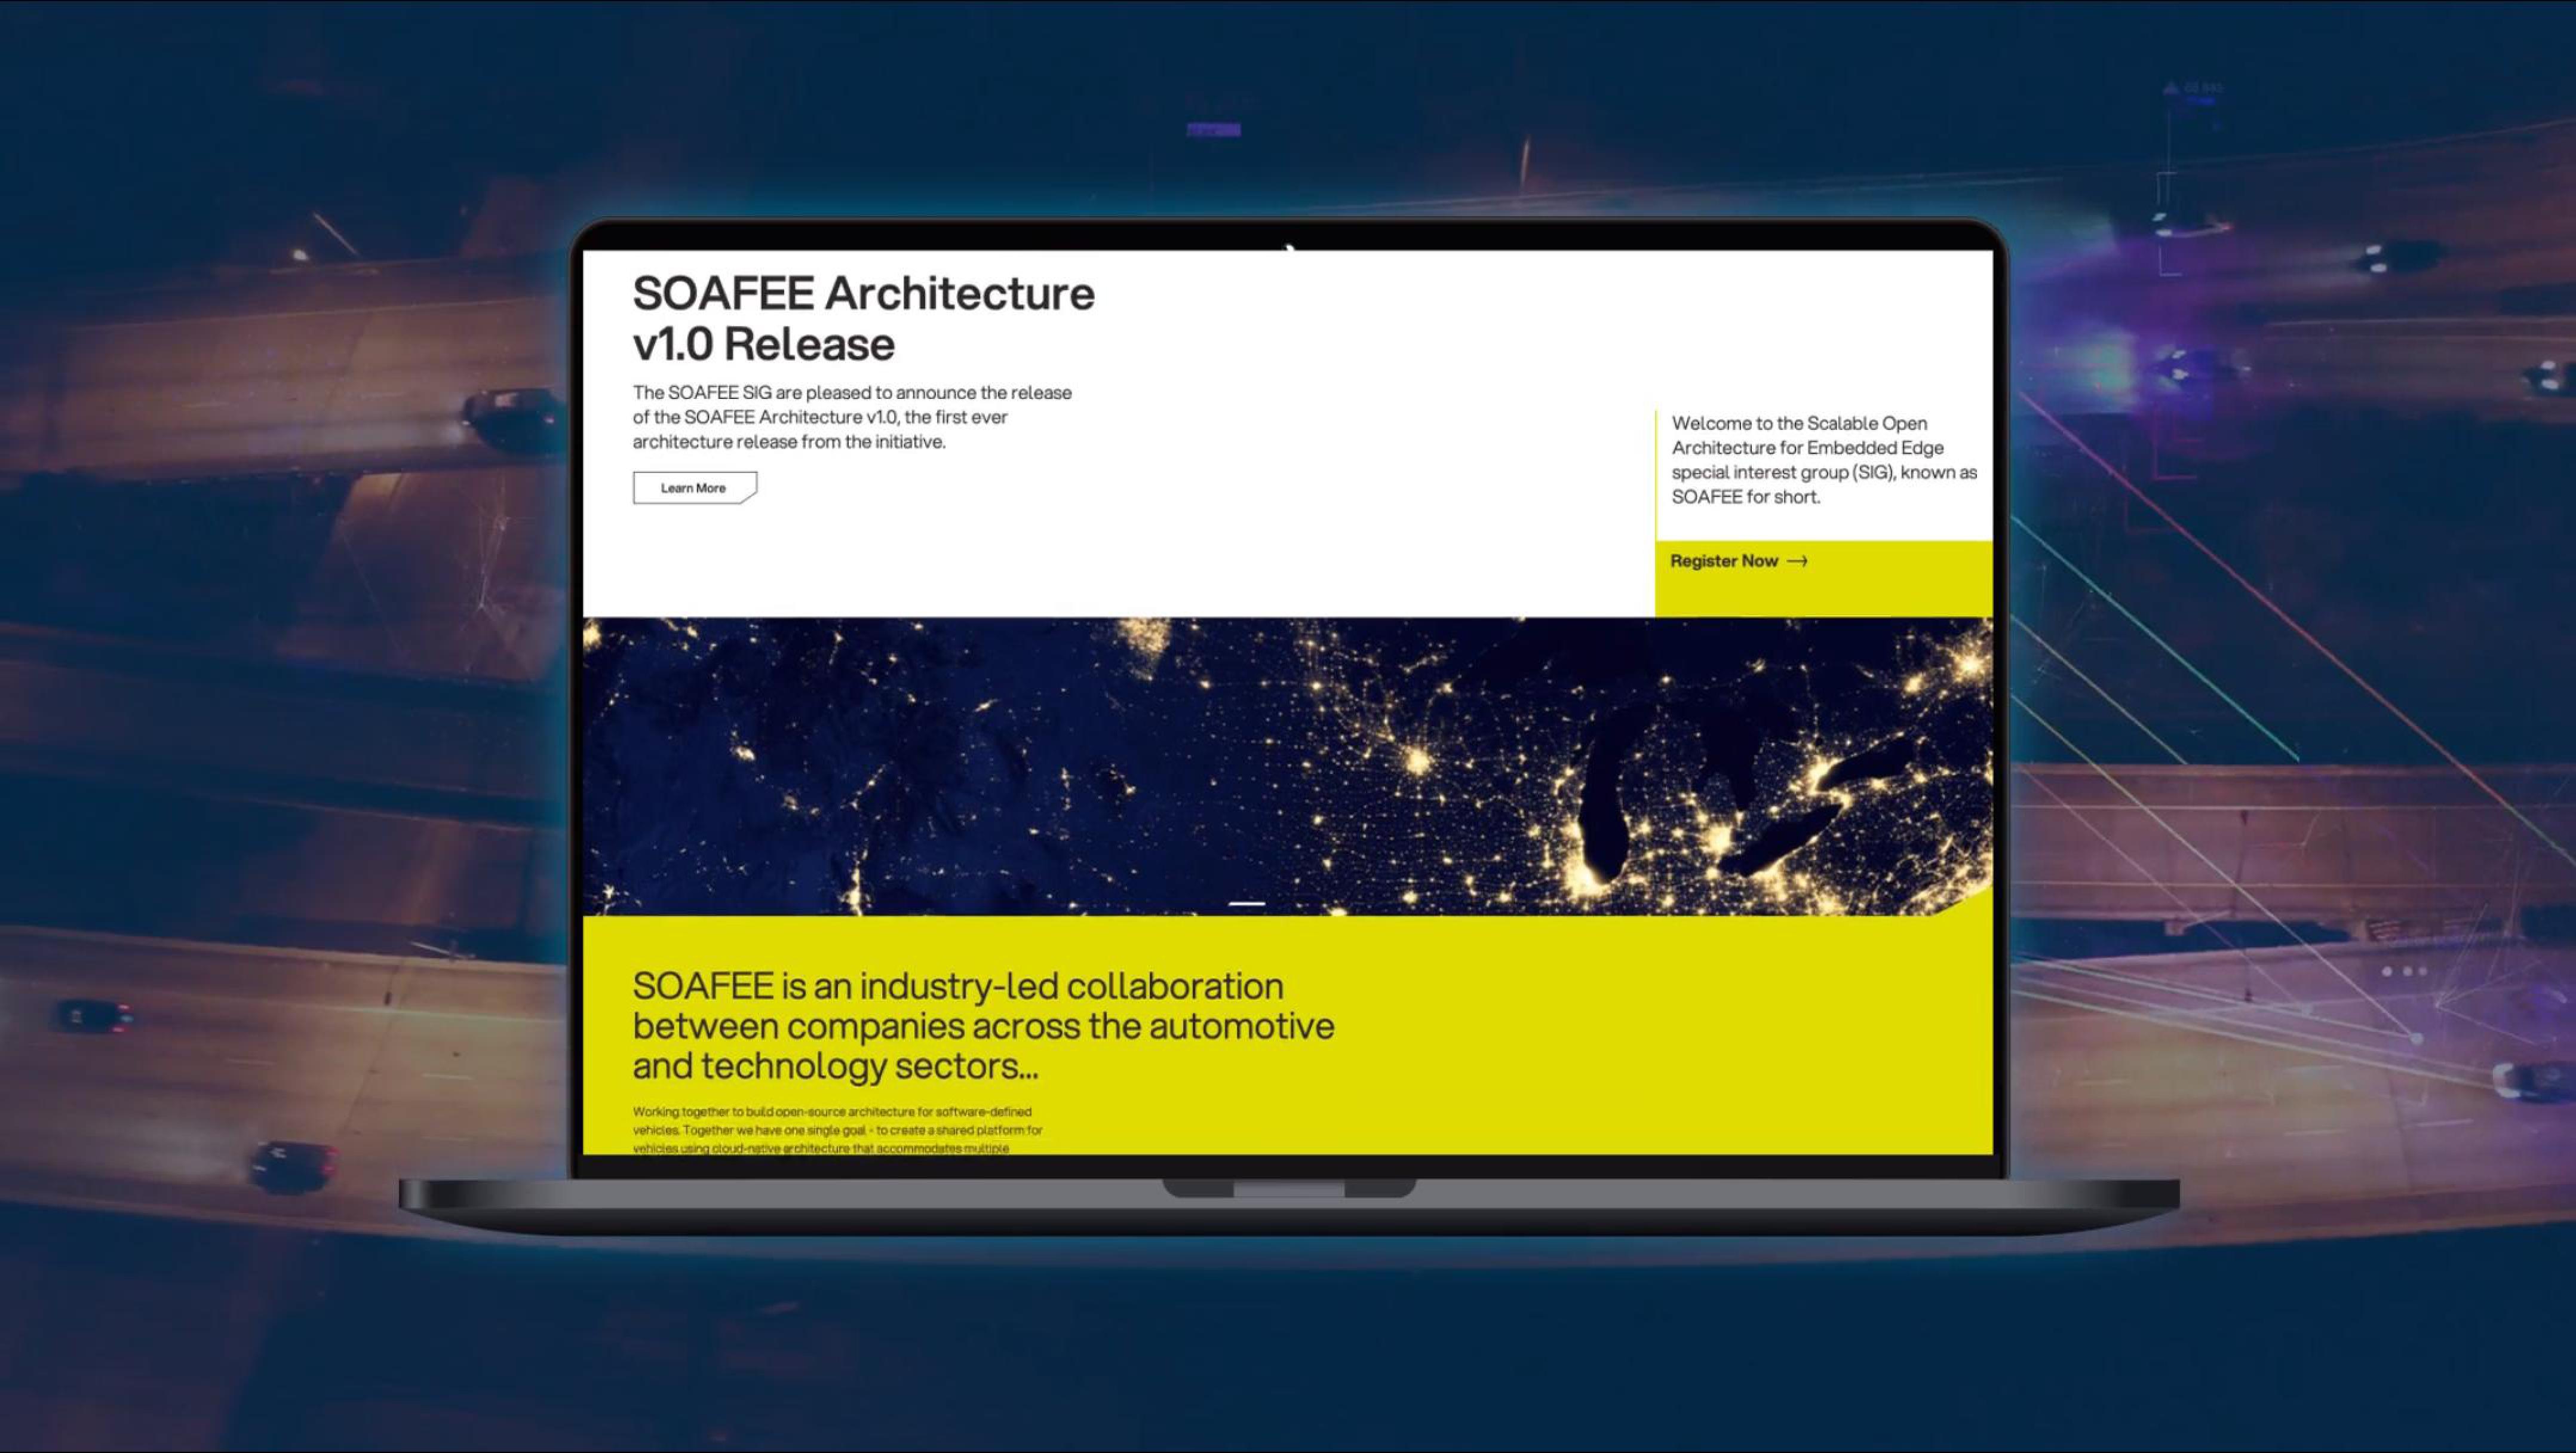Click the carousel slide indicator on the night map
Viewport: 2576px width, 1453px height.
[x=1246, y=903]
